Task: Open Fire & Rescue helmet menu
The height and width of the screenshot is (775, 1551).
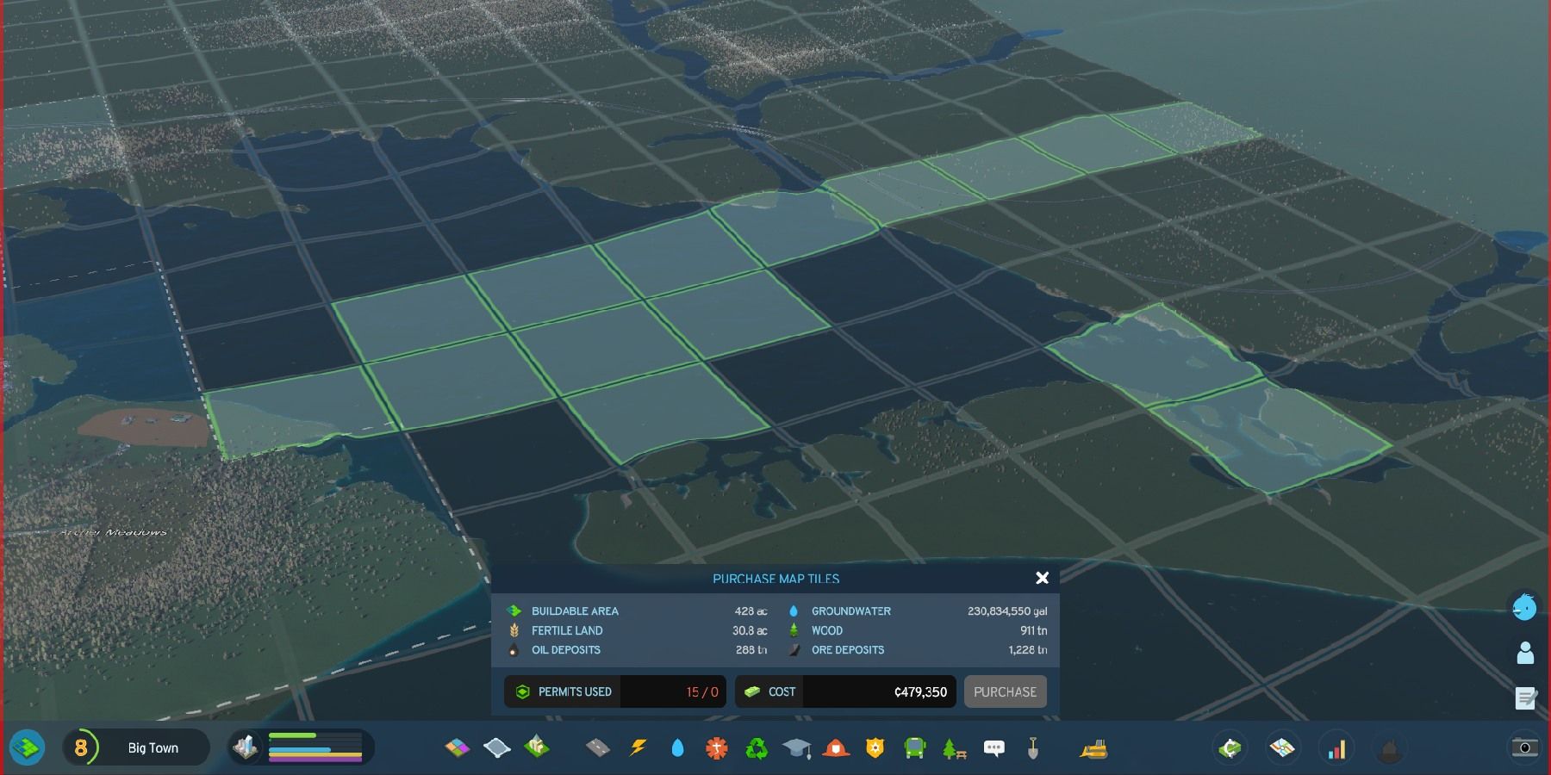Action: pos(835,747)
